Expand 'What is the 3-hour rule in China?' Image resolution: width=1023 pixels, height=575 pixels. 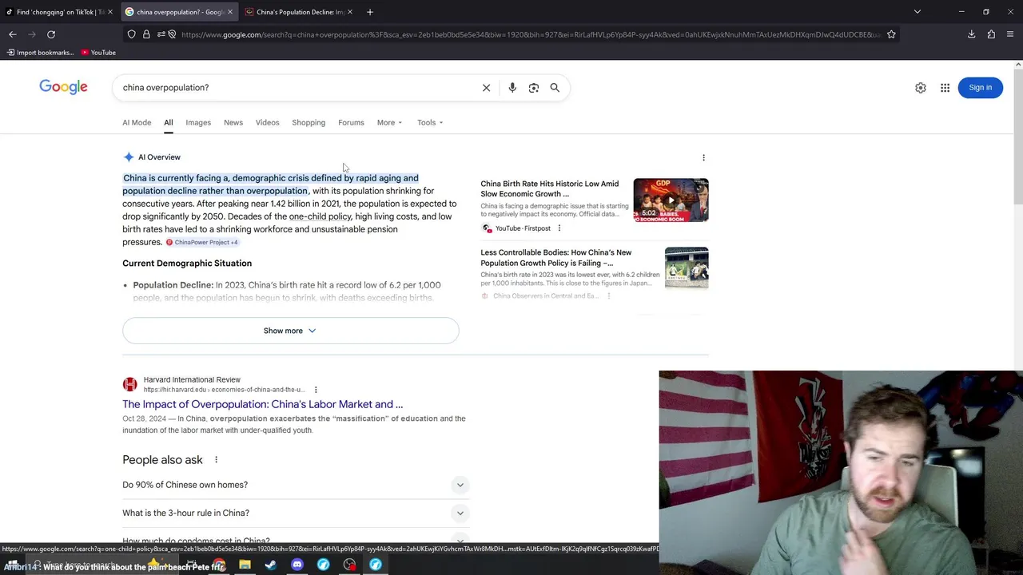click(295, 513)
